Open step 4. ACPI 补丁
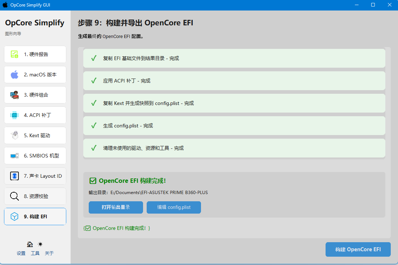The height and width of the screenshot is (265, 398). 35,115
